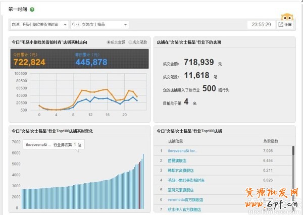The height and width of the screenshot is (215, 303).
Task: Click the 店铺信息 column header
Action: coord(176,141)
